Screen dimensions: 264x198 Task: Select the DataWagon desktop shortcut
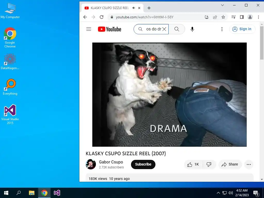(x=10, y=61)
